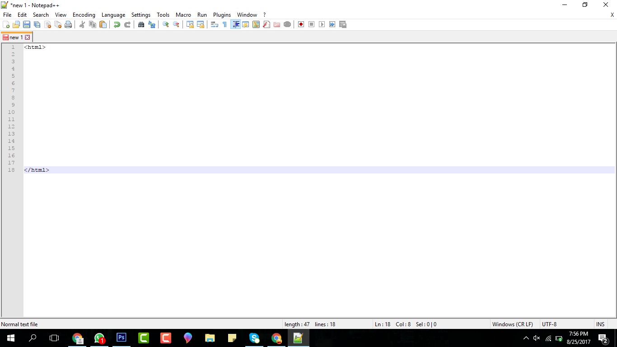Screen dimensions: 617x347
Task: Start recording a macro
Action: [301, 24]
